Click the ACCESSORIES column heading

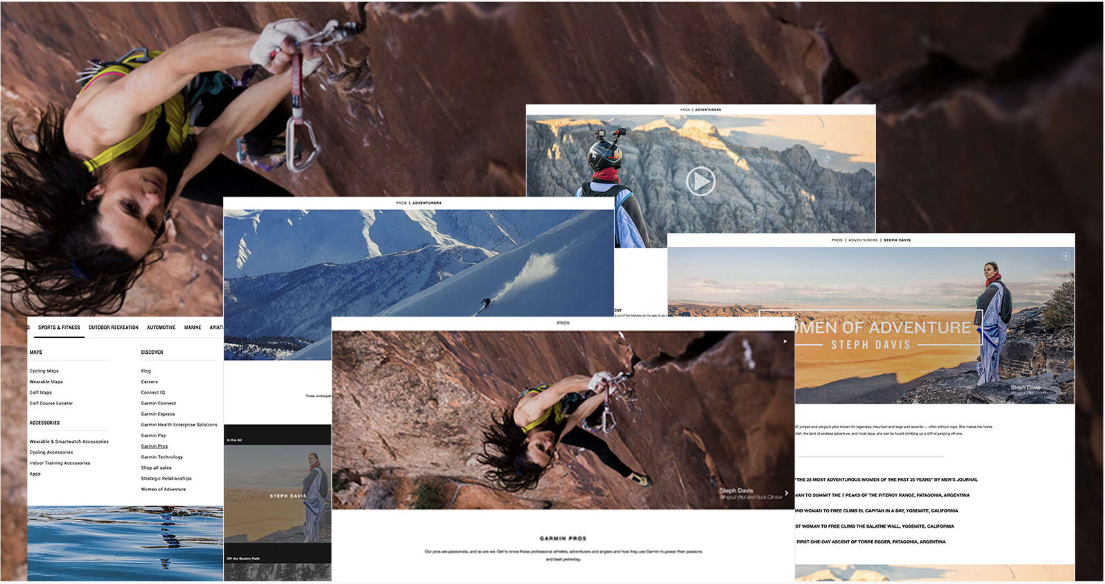(x=45, y=423)
